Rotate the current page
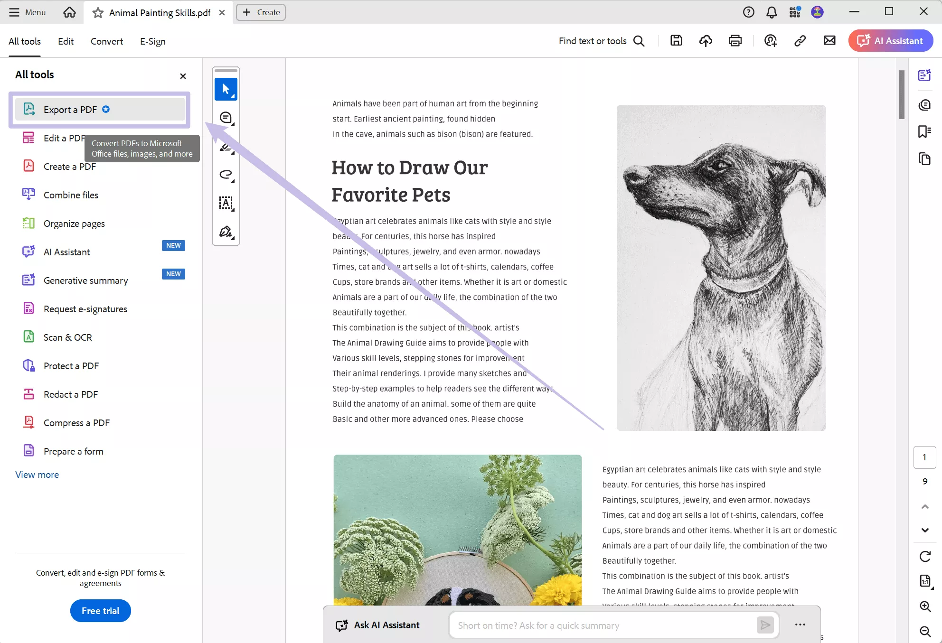The width and height of the screenshot is (942, 643). (x=925, y=556)
